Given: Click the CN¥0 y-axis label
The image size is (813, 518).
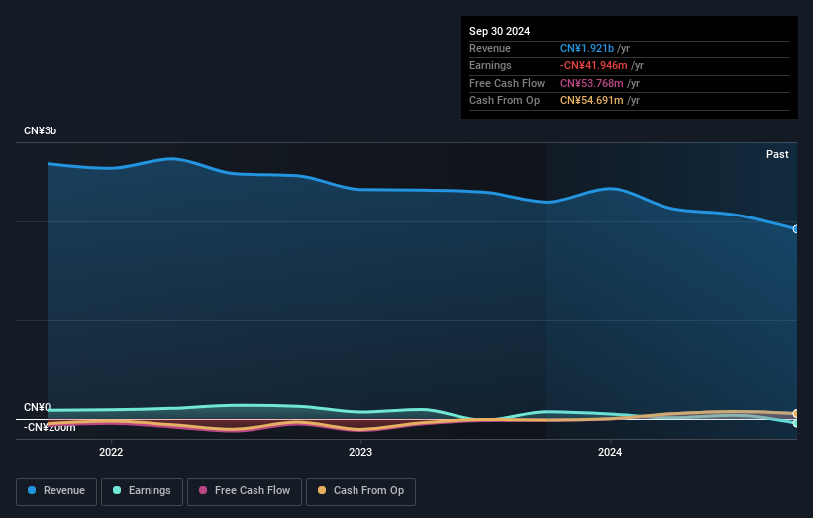Looking at the screenshot, I should pyautogui.click(x=37, y=407).
